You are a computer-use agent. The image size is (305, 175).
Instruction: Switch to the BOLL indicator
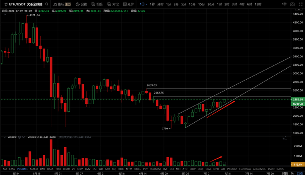tap(138, 169)
